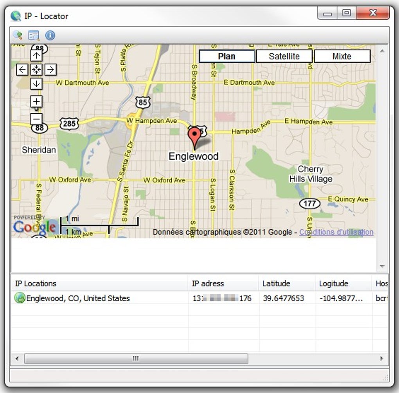Switch map to Plan view

point(227,56)
